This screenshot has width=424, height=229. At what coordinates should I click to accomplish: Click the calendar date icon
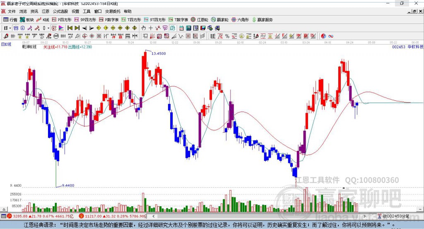(181, 28)
